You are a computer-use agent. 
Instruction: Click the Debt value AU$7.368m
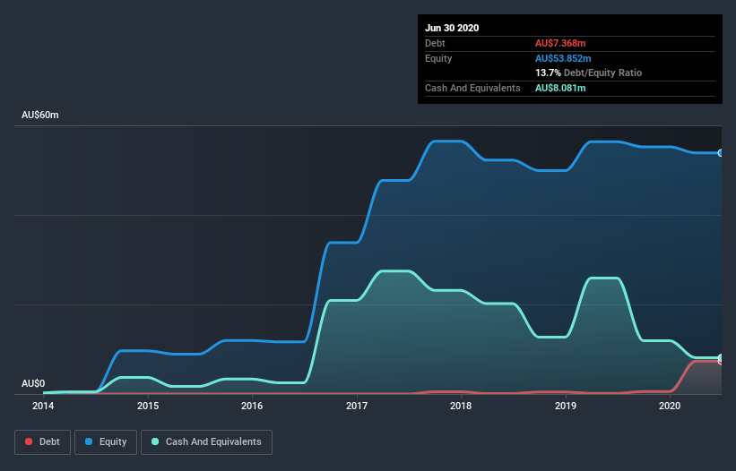tap(560, 43)
